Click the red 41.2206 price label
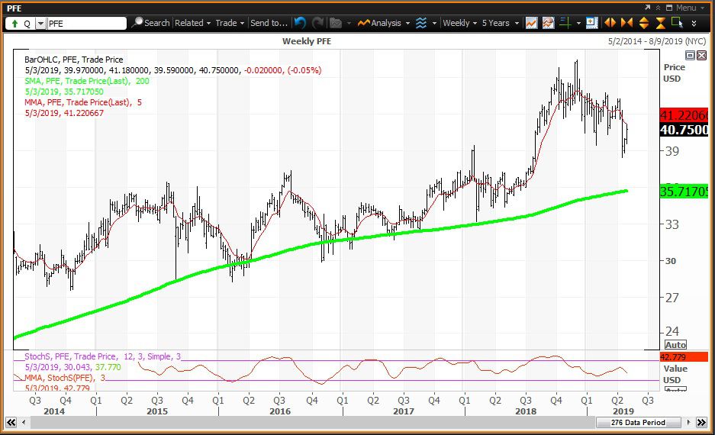 [684, 115]
